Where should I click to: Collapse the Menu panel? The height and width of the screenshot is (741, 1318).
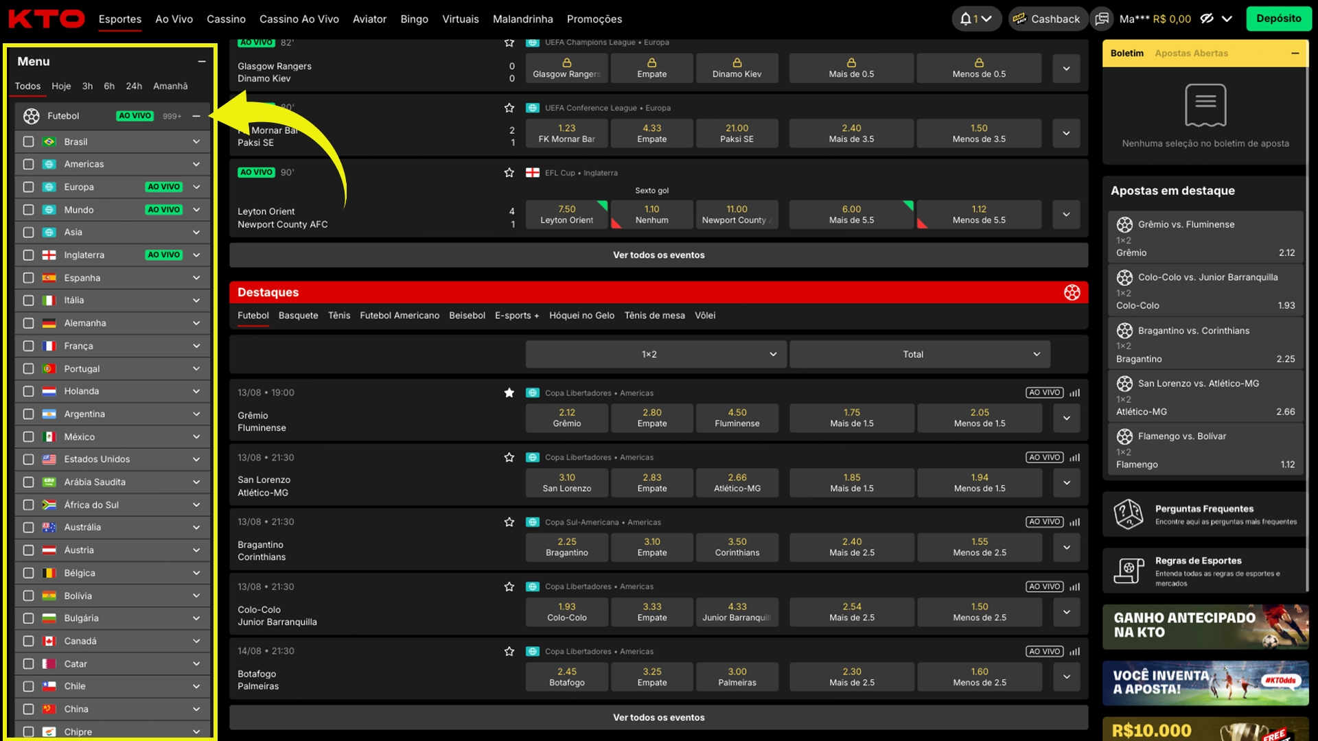202,62
